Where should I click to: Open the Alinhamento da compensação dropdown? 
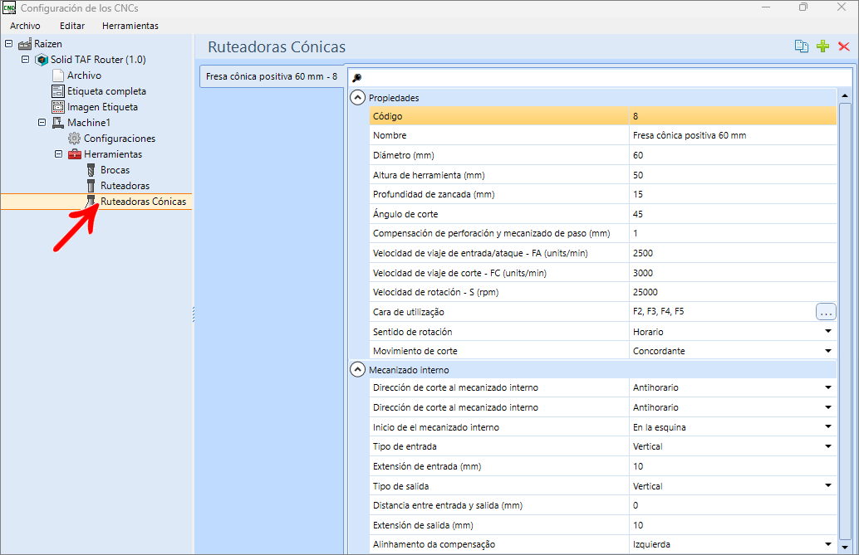pyautogui.click(x=827, y=544)
